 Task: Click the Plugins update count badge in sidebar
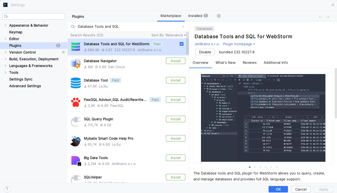pyautogui.click(x=58, y=45)
